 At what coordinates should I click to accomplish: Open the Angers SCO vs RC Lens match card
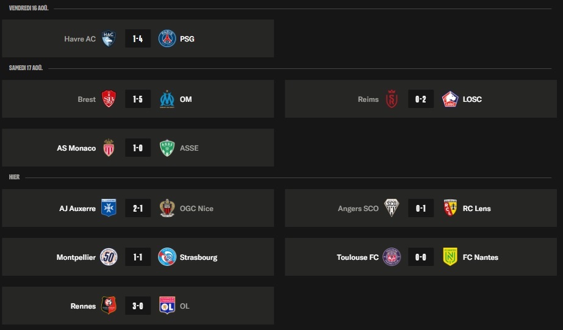click(x=421, y=208)
